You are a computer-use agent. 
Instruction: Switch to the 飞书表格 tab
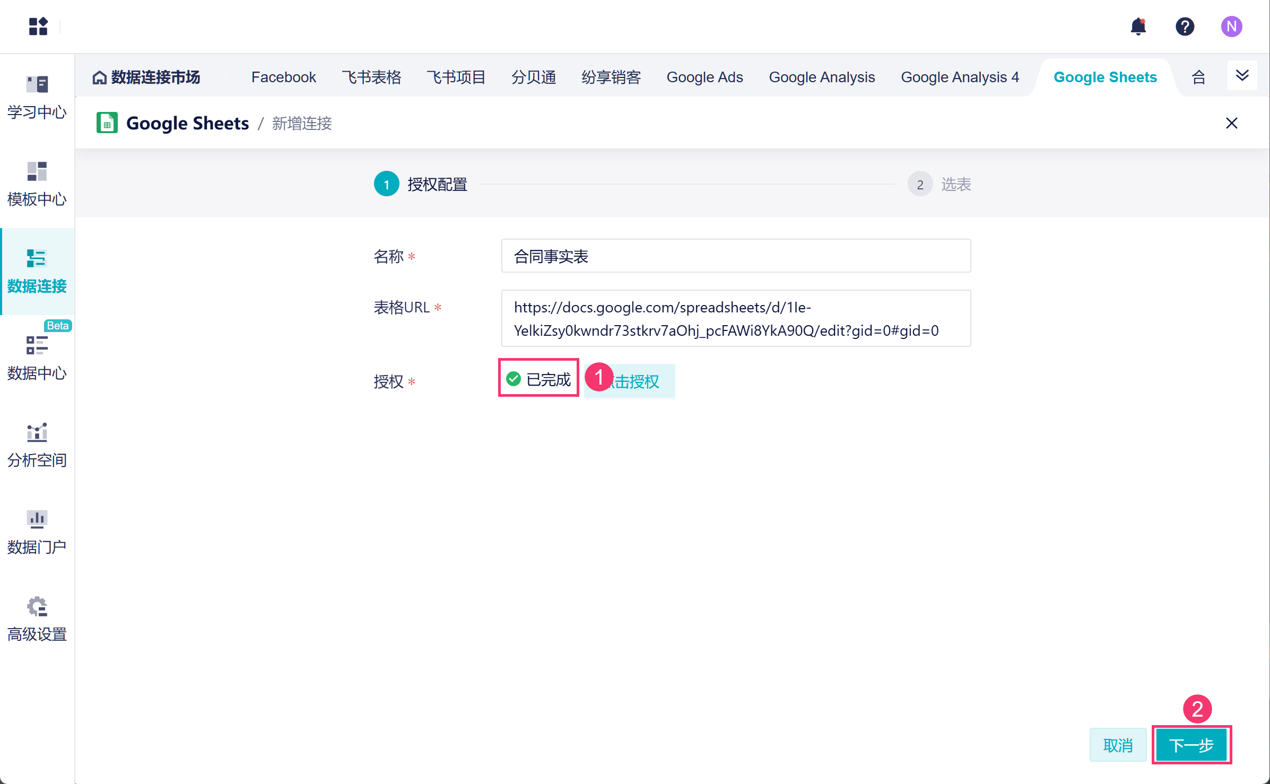click(x=371, y=77)
